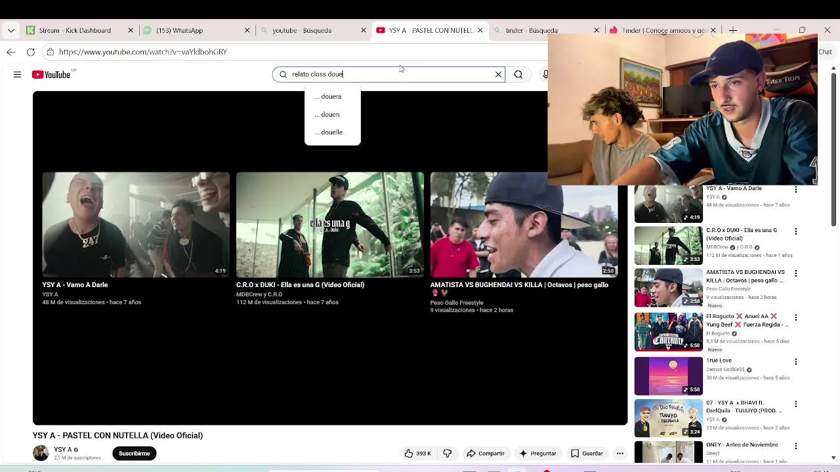Image resolution: width=840 pixels, height=472 pixels.
Task: Open end-screen title 'C.R.O x DUKI - Ella es una G'
Action: [x=300, y=285]
